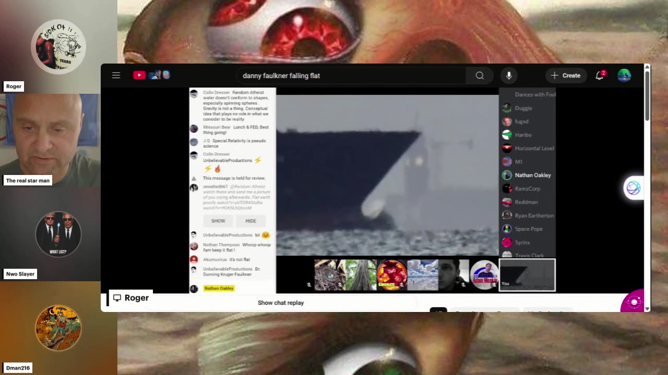668x375 pixels.
Task: Select RamzCorp in participant list
Action: 528,189
